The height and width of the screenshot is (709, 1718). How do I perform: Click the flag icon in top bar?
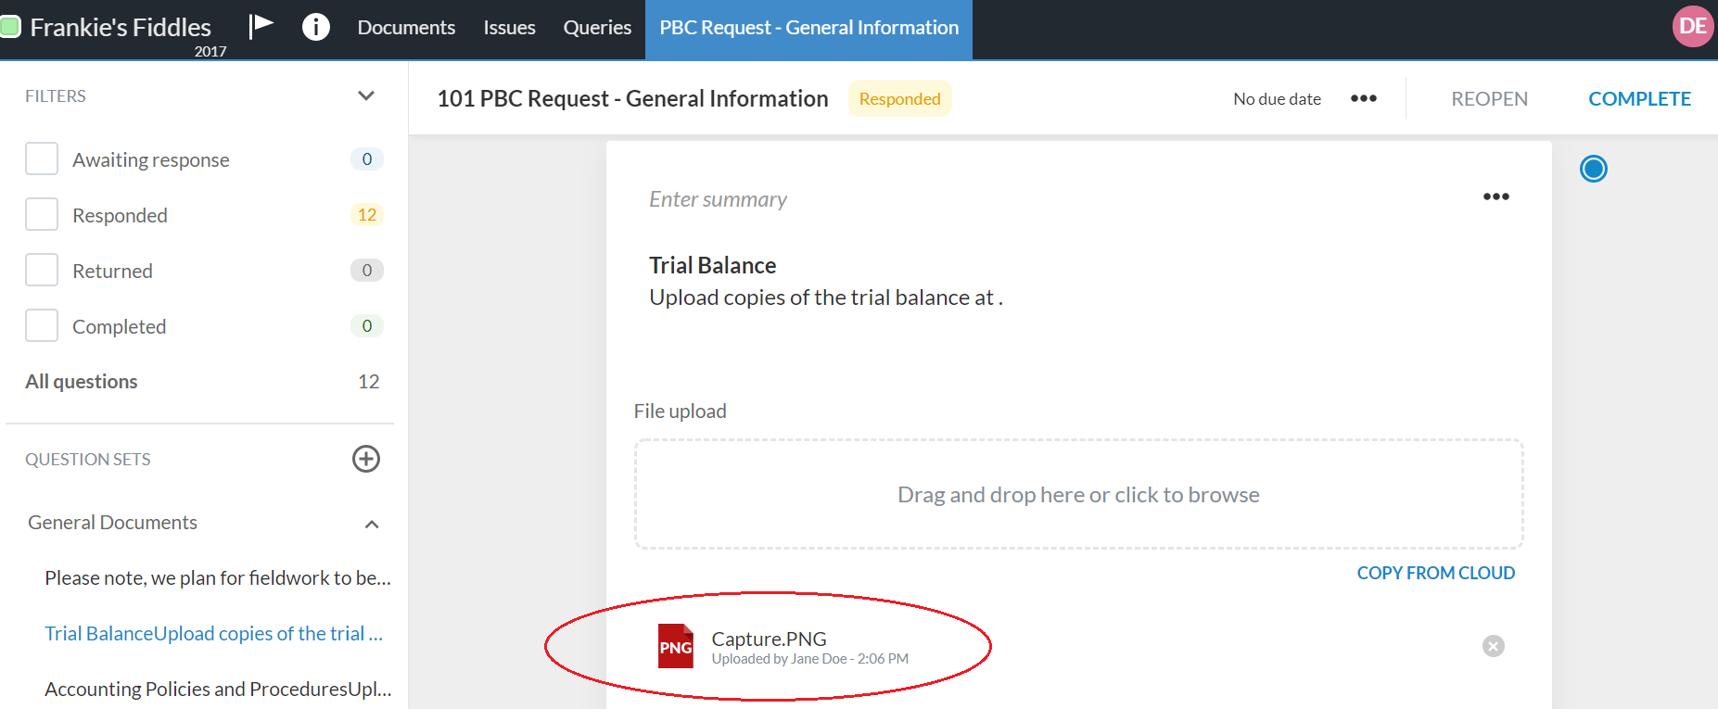click(x=261, y=26)
